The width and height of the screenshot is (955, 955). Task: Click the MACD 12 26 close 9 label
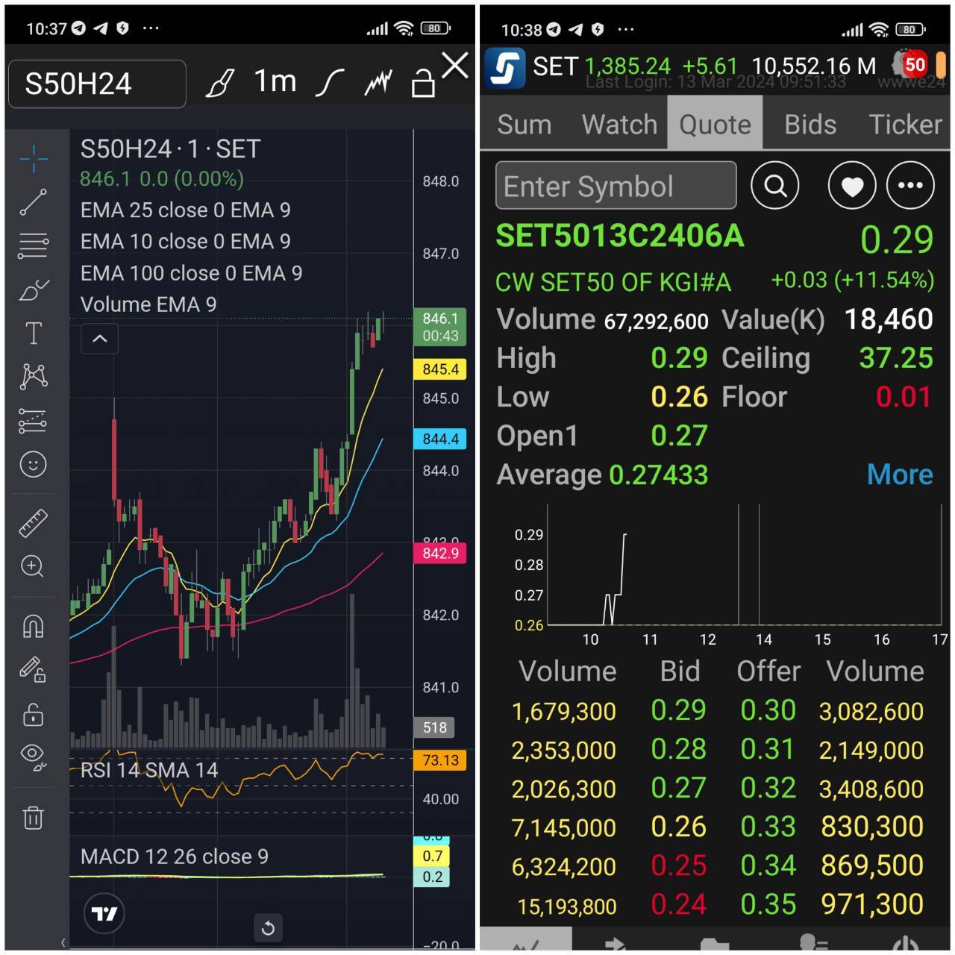tap(175, 857)
